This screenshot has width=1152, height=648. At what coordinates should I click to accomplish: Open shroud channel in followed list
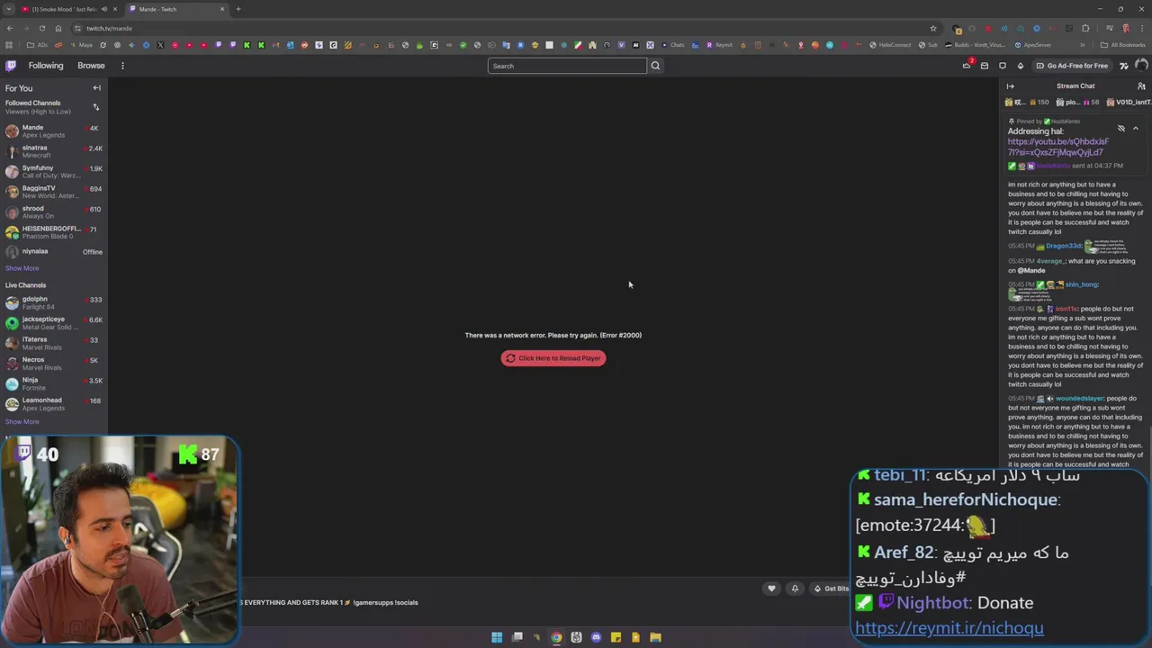pyautogui.click(x=54, y=212)
